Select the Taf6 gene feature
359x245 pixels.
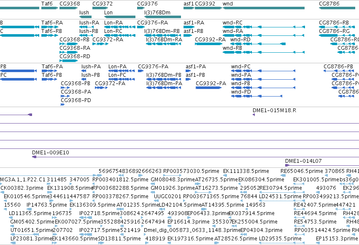pos(50,8)
